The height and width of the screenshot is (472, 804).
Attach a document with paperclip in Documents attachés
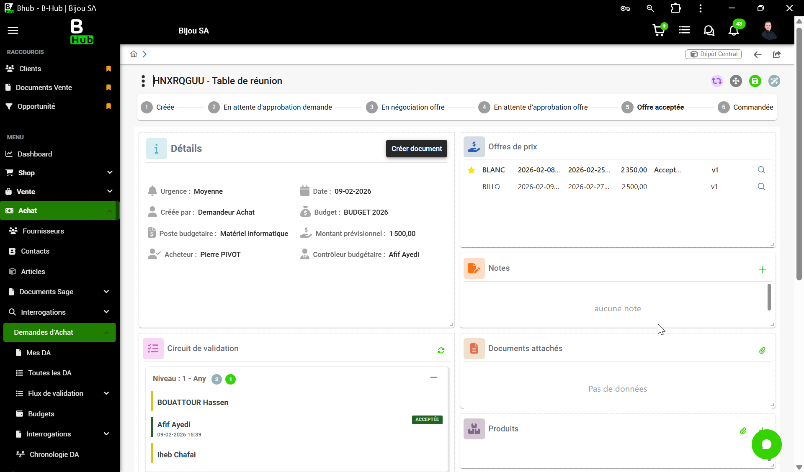[762, 350]
